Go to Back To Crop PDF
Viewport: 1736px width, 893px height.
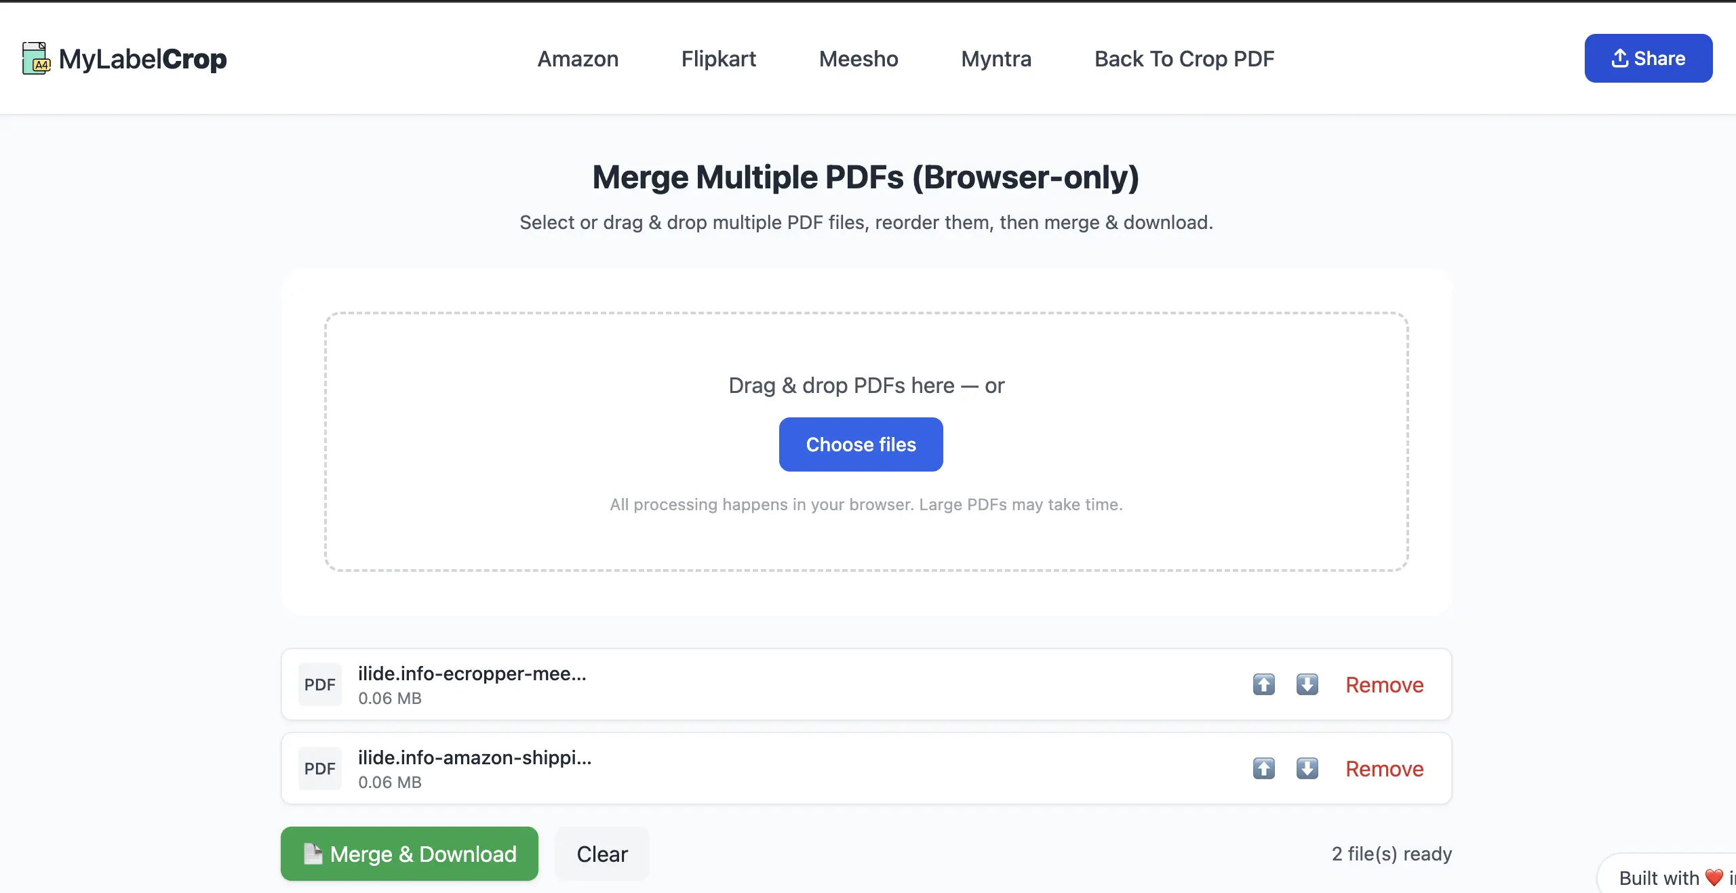coord(1183,59)
